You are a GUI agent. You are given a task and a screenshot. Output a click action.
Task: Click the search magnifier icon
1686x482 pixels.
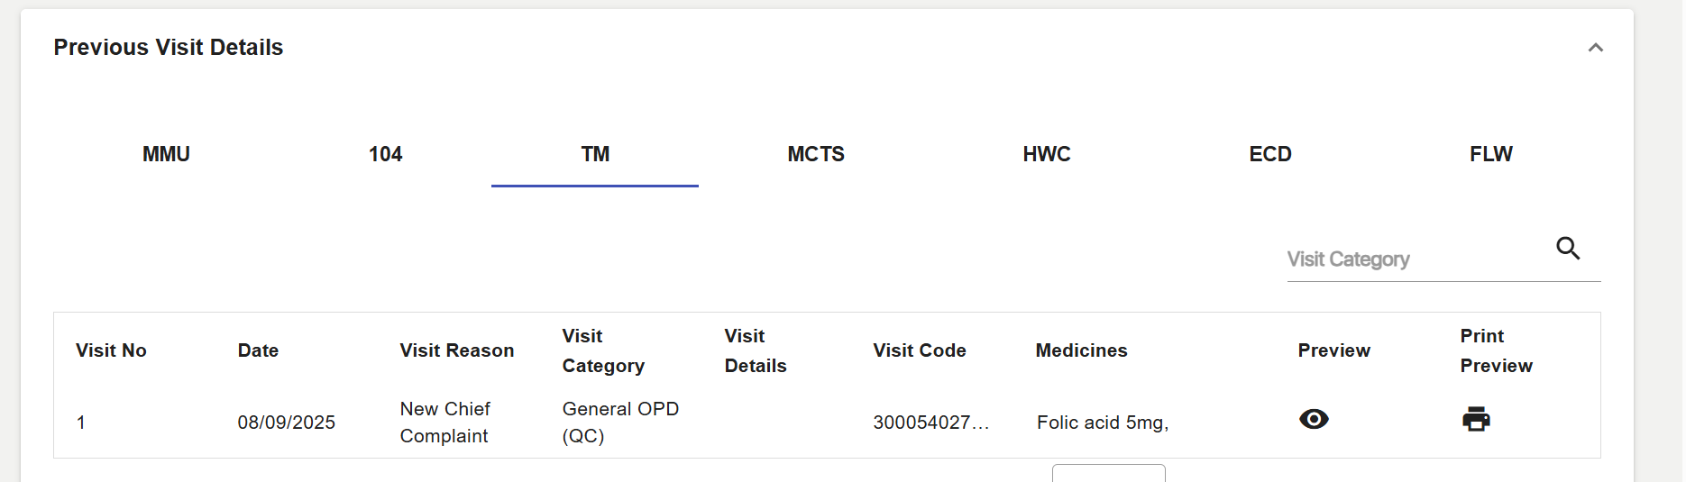[1568, 248]
